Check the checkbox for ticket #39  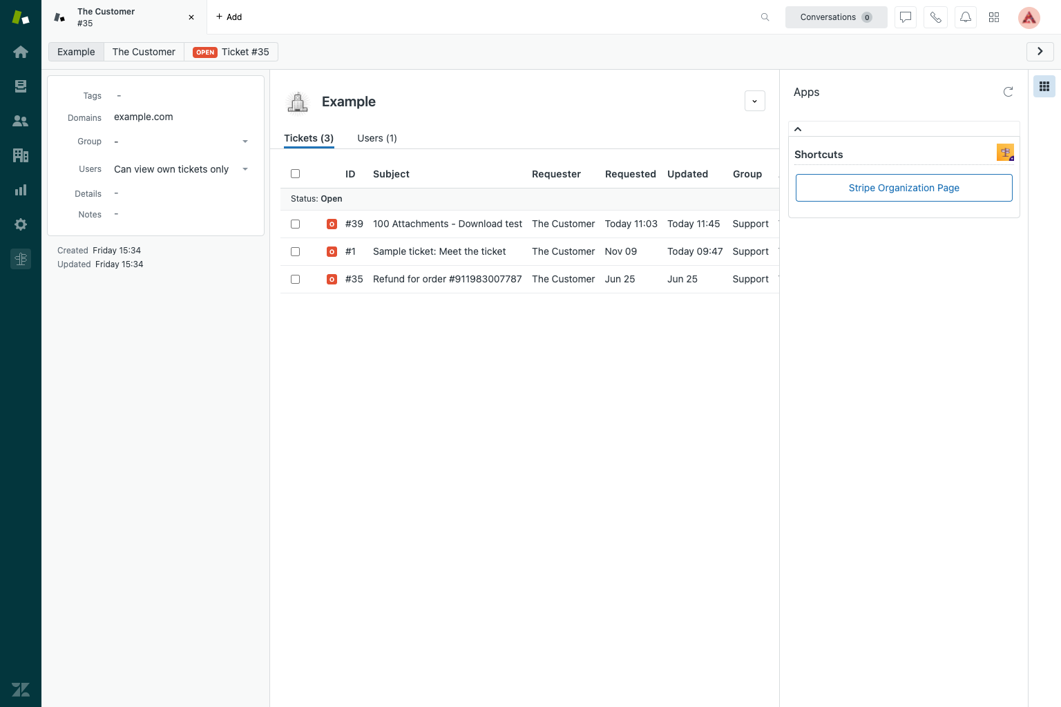(x=295, y=224)
